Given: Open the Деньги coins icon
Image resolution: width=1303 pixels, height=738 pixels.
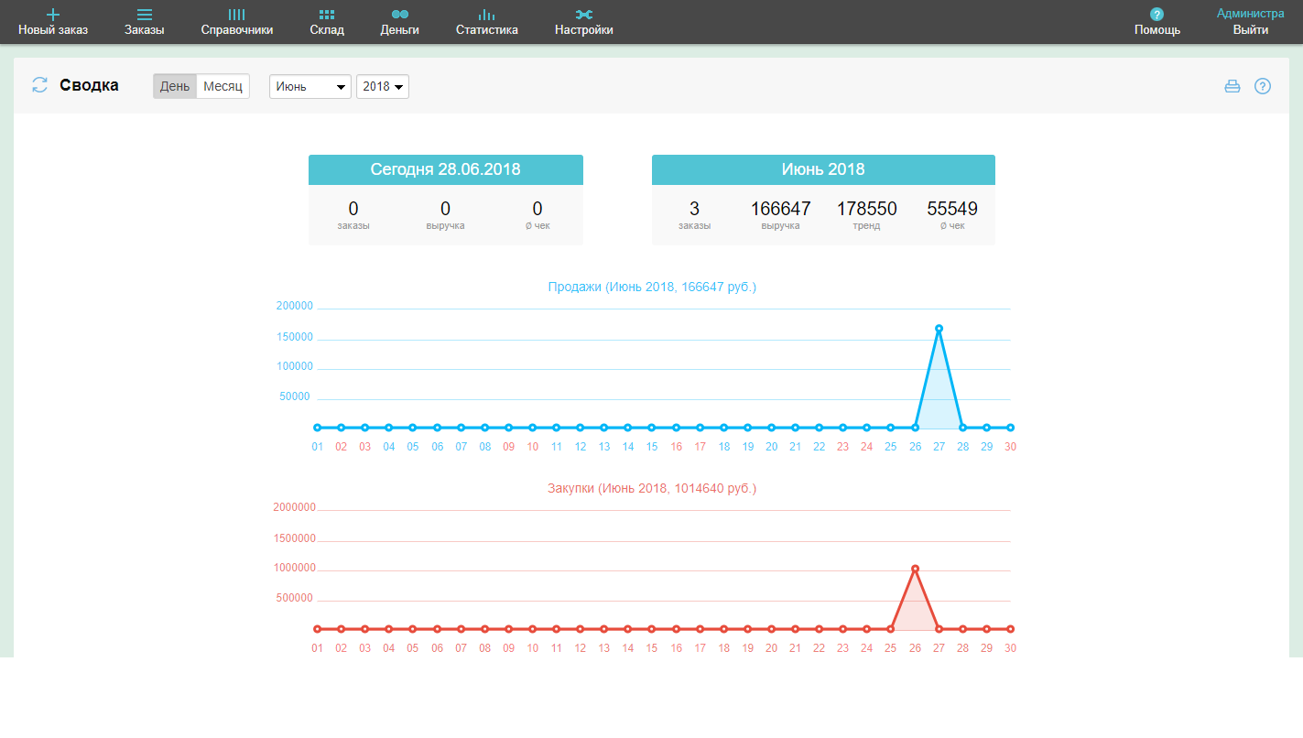Looking at the screenshot, I should (x=400, y=15).
